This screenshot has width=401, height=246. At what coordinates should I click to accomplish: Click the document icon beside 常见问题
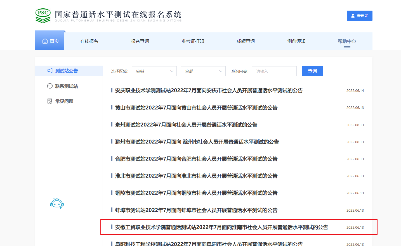click(50, 101)
